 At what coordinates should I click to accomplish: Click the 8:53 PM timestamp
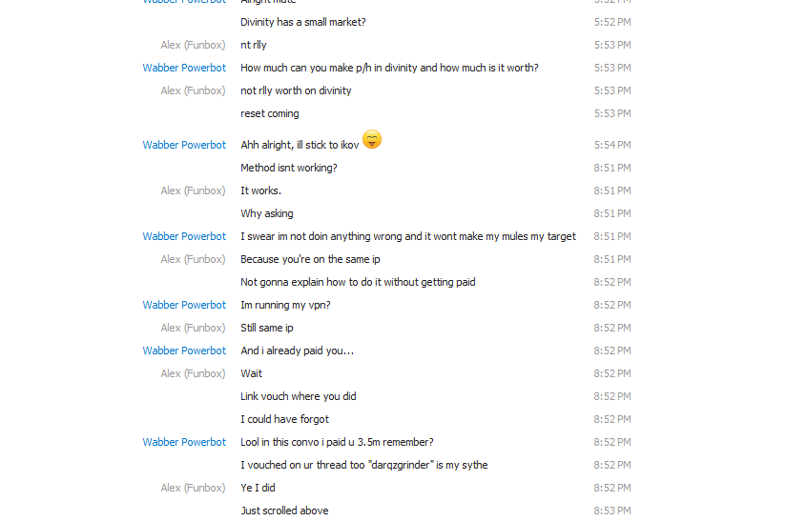click(x=612, y=511)
